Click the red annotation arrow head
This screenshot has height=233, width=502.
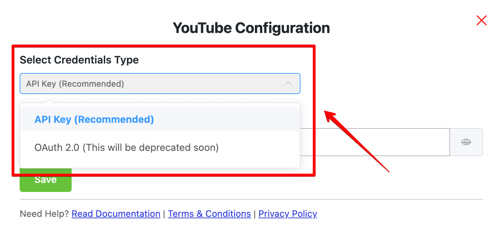click(329, 116)
